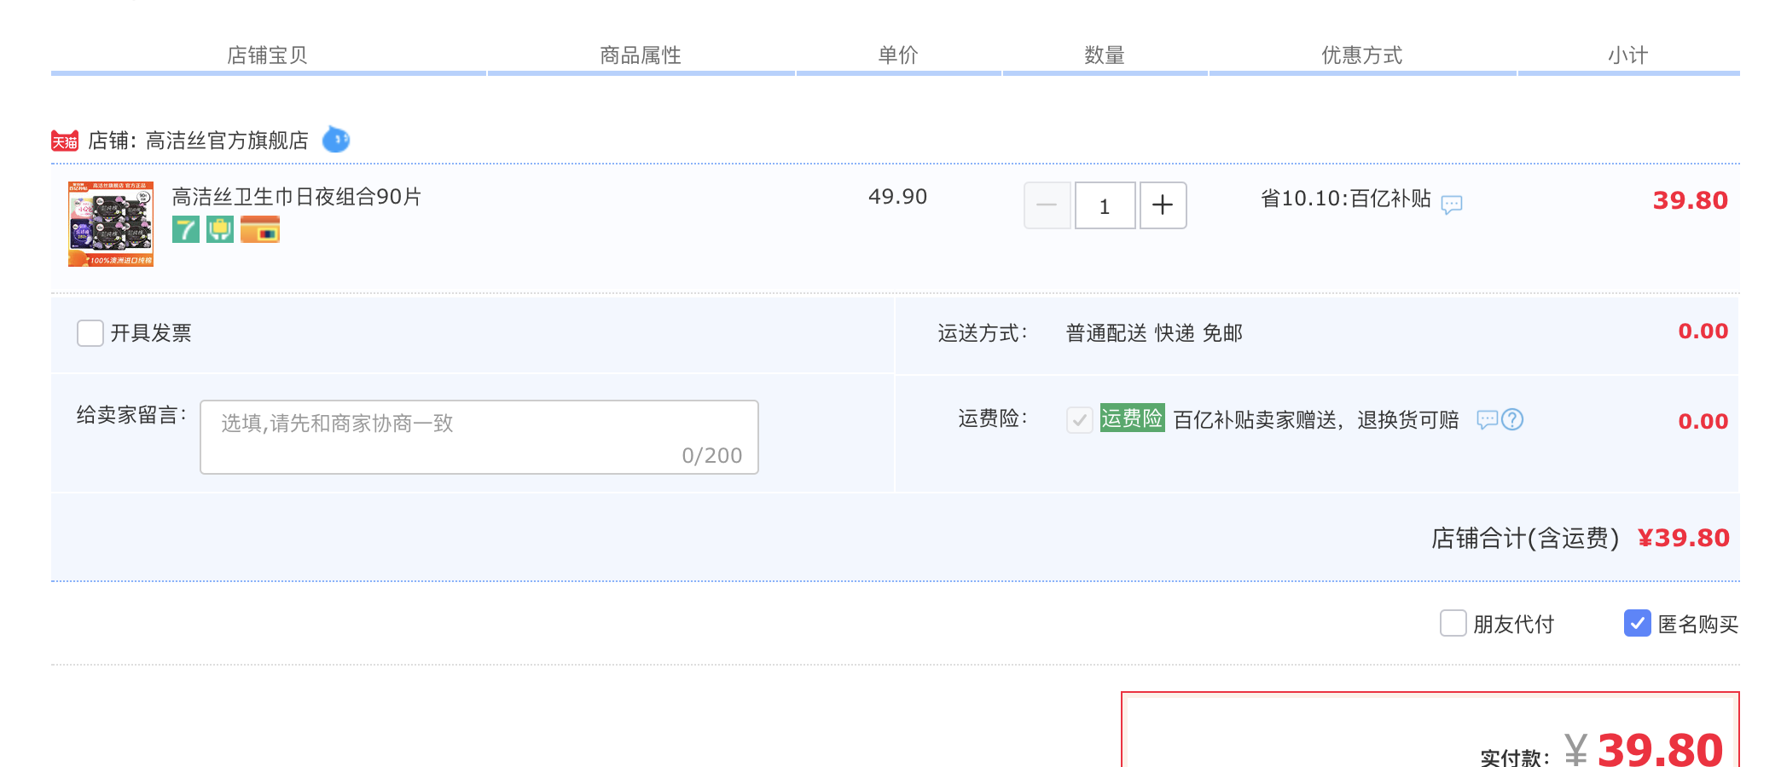The image size is (1781, 767).
Task: Click the 小计 column header
Action: [x=1628, y=55]
